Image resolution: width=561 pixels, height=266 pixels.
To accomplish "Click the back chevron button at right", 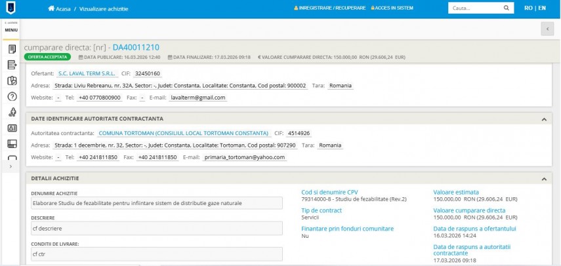I will [547, 28].
